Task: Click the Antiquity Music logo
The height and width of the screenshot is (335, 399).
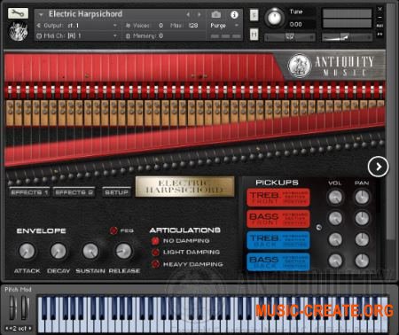Action: (331, 66)
